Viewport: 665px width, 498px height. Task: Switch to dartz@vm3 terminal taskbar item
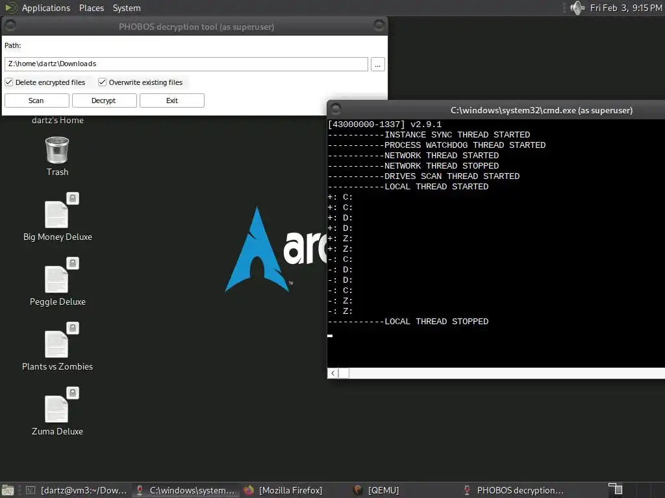point(77,490)
